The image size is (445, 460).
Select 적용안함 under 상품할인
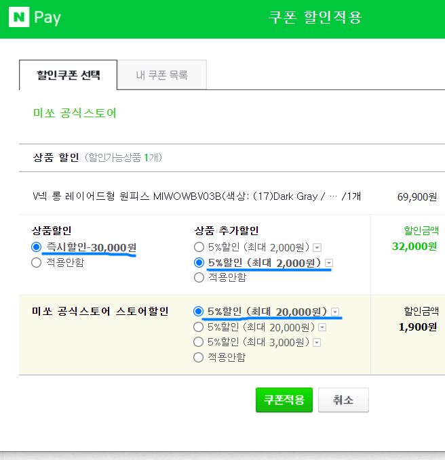[x=37, y=262]
